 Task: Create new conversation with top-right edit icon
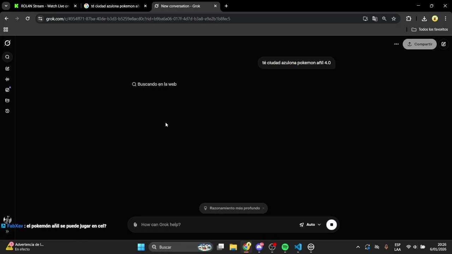(x=444, y=44)
